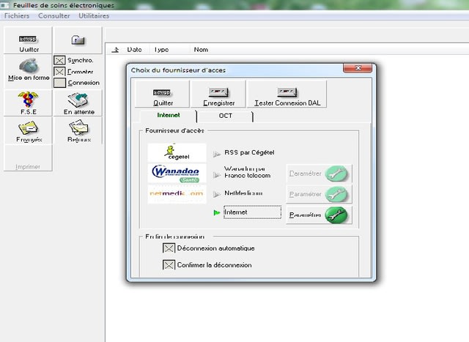Toggle the Synchro. checkbox
The image size is (469, 342).
tap(60, 60)
